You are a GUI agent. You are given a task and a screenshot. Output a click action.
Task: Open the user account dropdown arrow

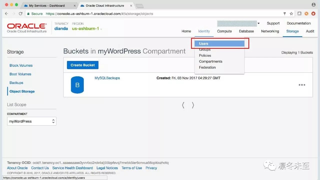click(x=258, y=23)
